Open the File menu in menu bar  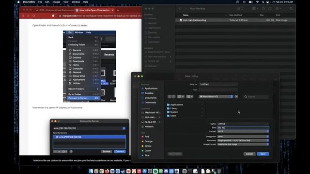click(40, 2)
